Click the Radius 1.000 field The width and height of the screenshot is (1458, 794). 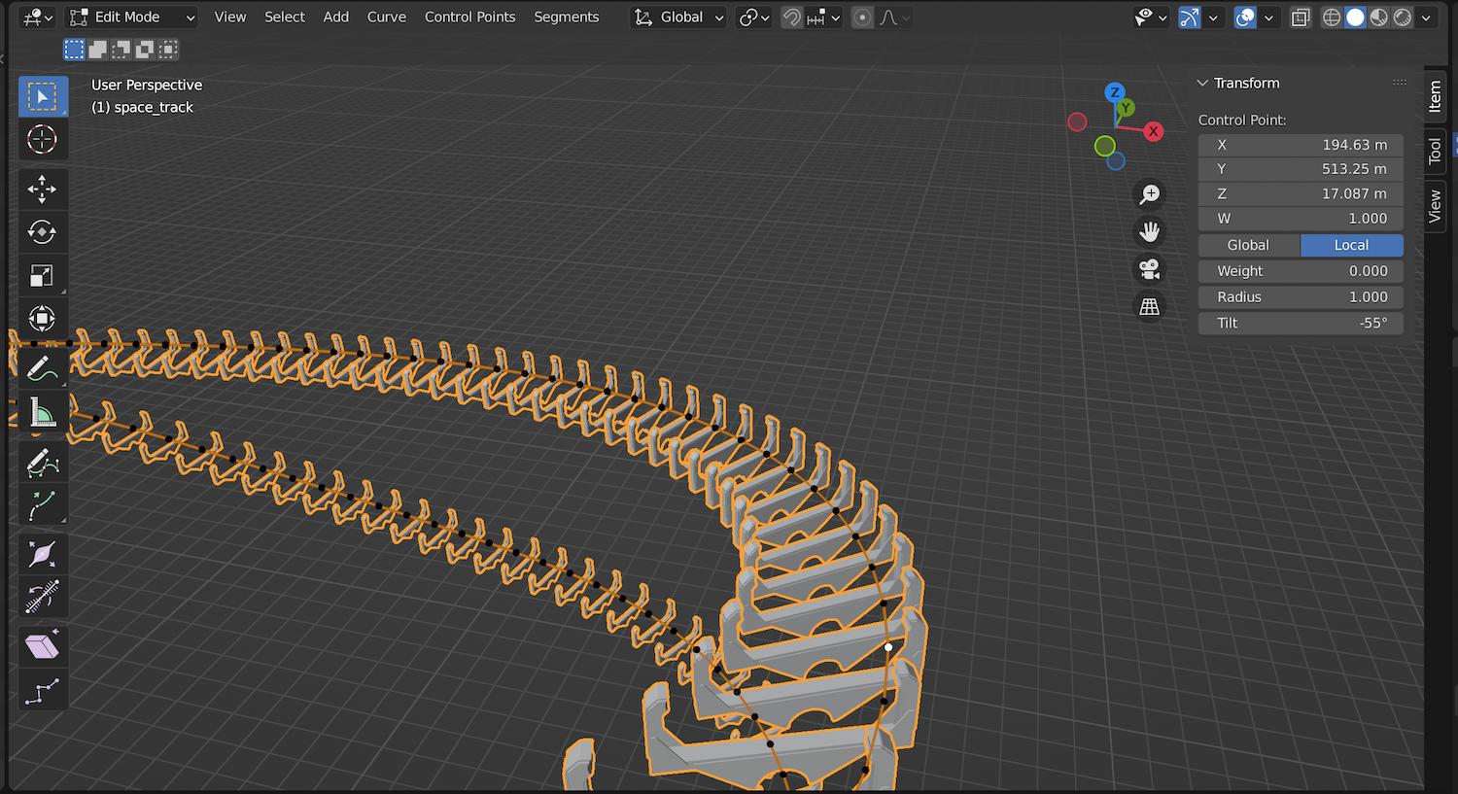point(1301,297)
